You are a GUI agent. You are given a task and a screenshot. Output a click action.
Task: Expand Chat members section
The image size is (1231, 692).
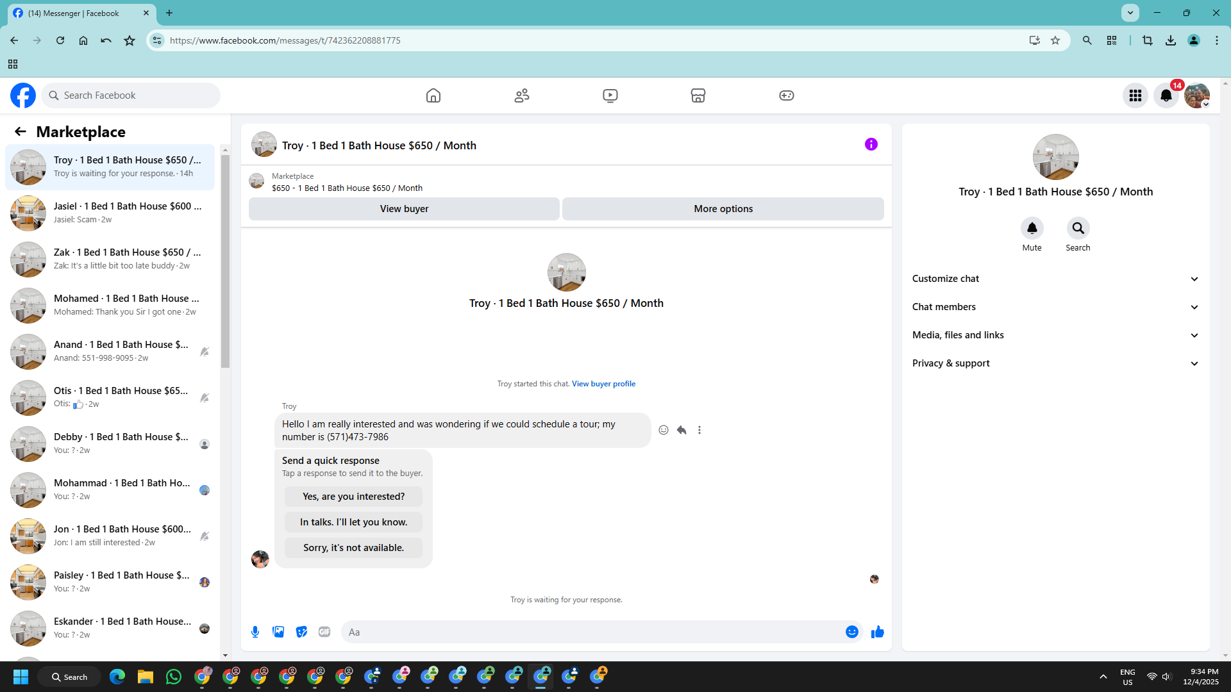[x=1055, y=307]
